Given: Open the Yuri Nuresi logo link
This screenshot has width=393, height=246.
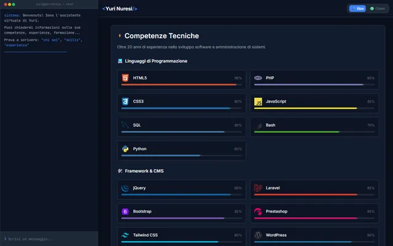Looking at the screenshot, I should pos(120,9).
